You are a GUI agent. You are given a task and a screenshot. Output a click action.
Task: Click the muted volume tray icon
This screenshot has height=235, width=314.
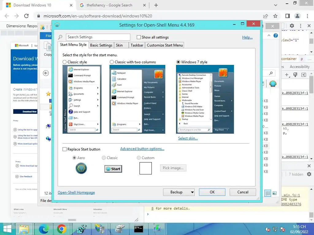point(267,229)
